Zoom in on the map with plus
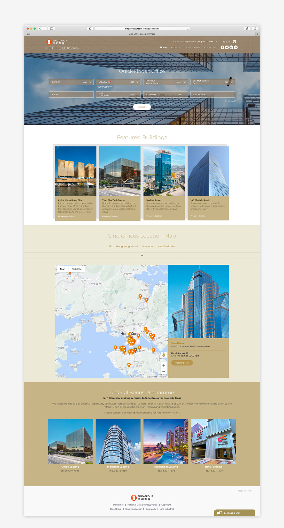This screenshot has width=284, height=528. click(164, 365)
